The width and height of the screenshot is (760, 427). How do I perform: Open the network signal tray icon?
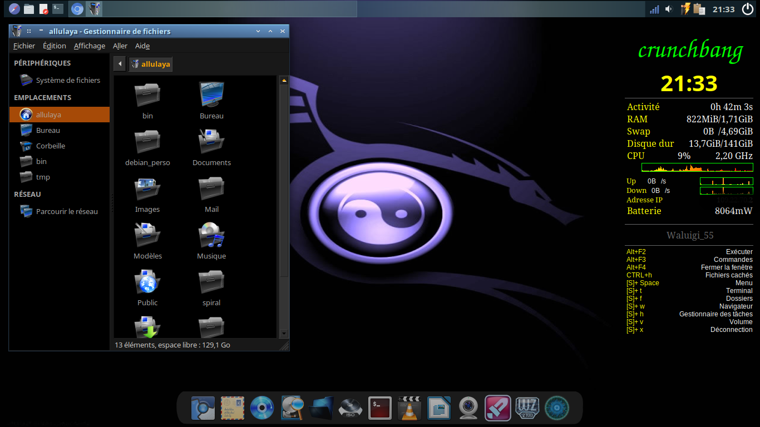tap(654, 9)
